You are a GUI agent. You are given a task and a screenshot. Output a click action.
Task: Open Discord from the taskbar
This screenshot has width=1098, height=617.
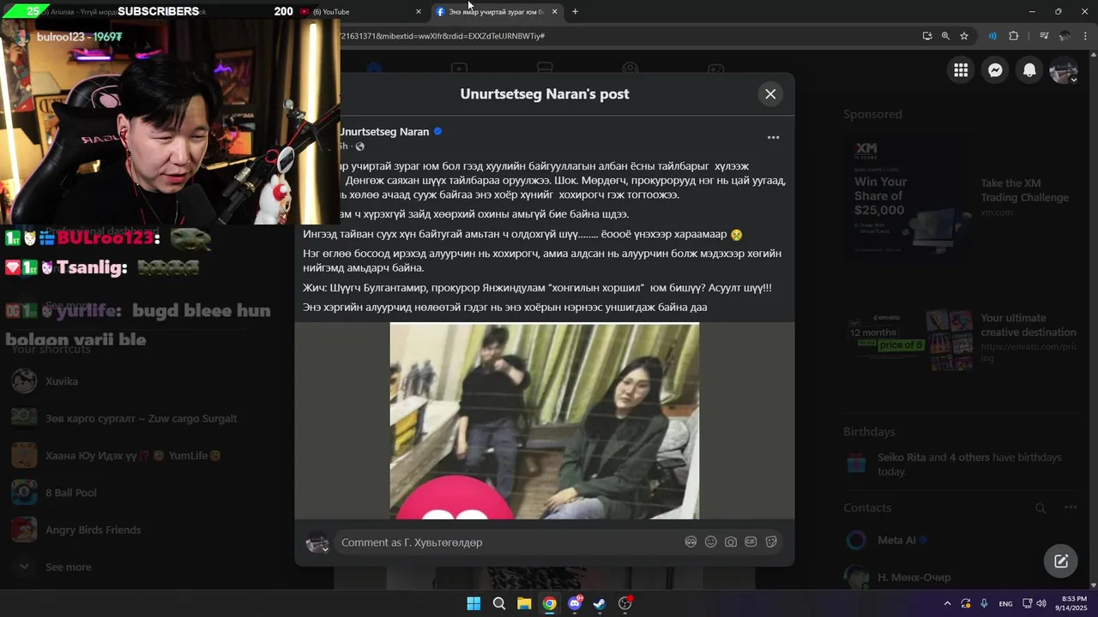575,603
